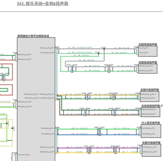Click the FA491 BY566 connector on the right front woofer wires
The image size is (163, 161).
pyautogui.click(x=72, y=69)
